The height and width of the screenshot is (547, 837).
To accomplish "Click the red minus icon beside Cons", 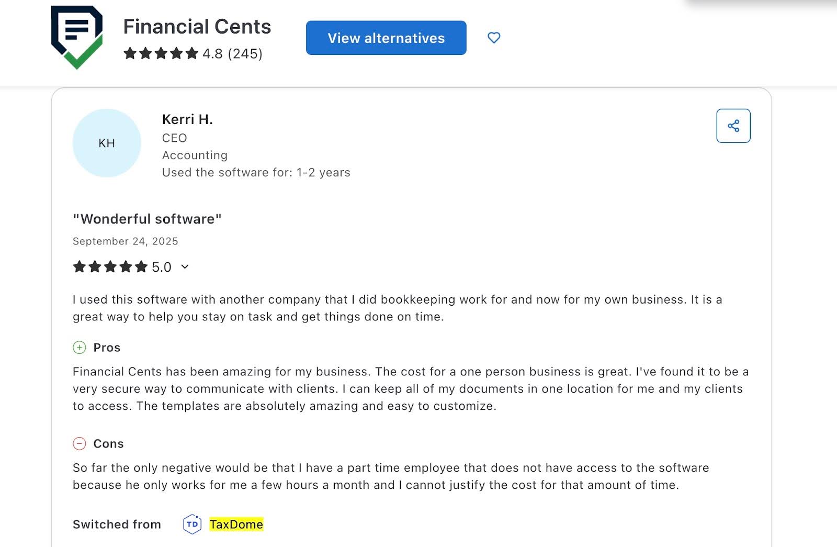I will point(79,443).
